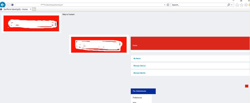
Task: Open a new browser tab
Action: coord(34,9)
